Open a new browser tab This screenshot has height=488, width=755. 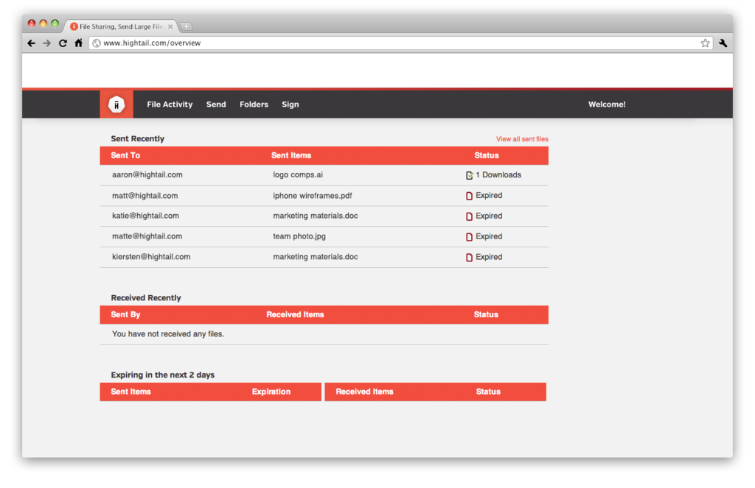tap(187, 26)
